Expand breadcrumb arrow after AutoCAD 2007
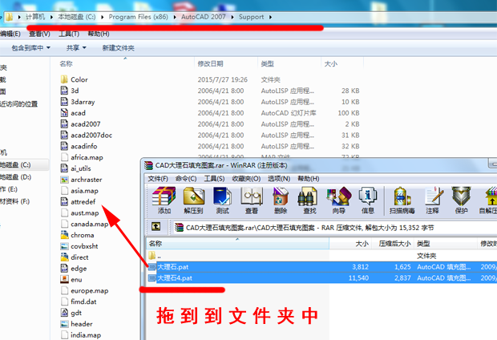 point(232,17)
